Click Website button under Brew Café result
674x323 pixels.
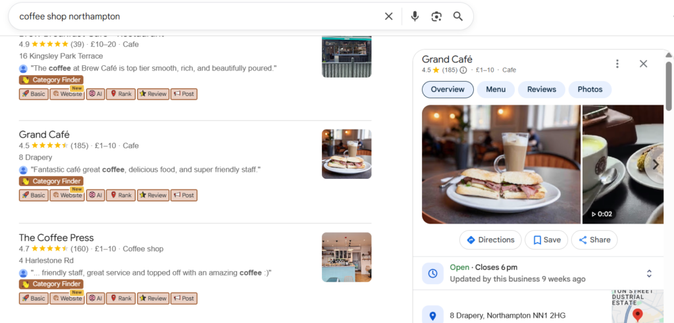[x=67, y=93]
